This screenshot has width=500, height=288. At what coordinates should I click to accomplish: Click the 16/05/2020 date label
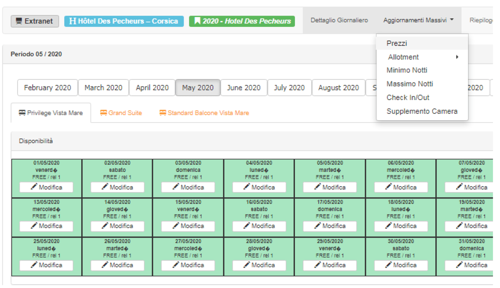(x=259, y=202)
